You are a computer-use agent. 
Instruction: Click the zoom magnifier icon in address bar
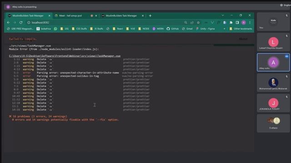point(186,23)
